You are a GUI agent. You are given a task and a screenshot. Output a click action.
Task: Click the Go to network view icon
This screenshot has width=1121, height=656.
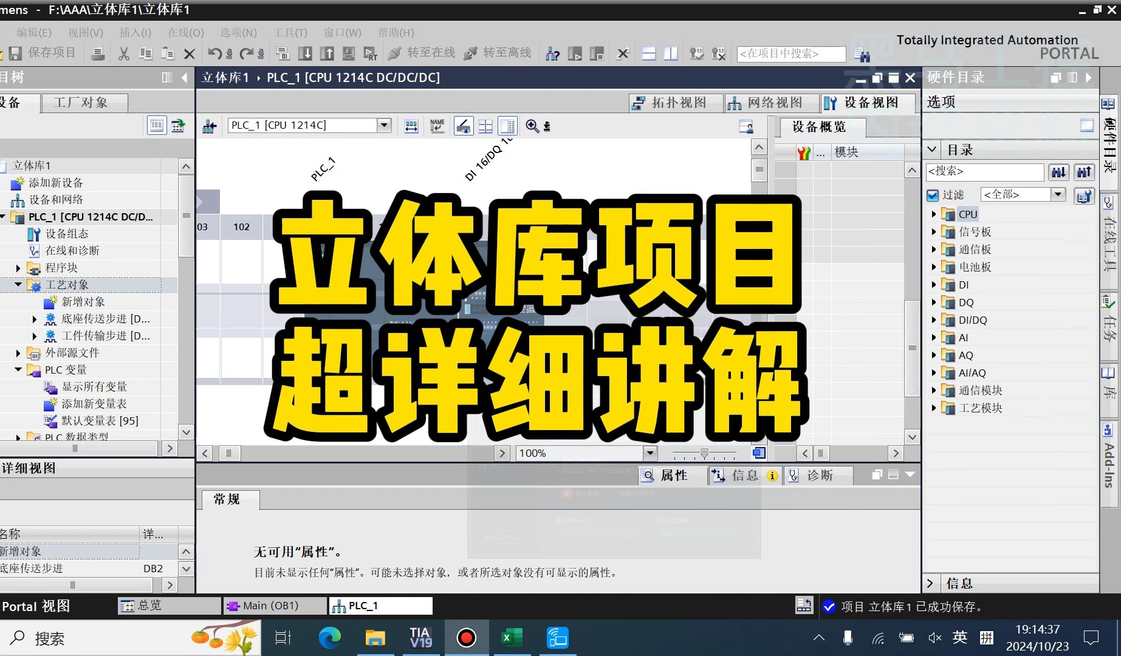coord(210,126)
